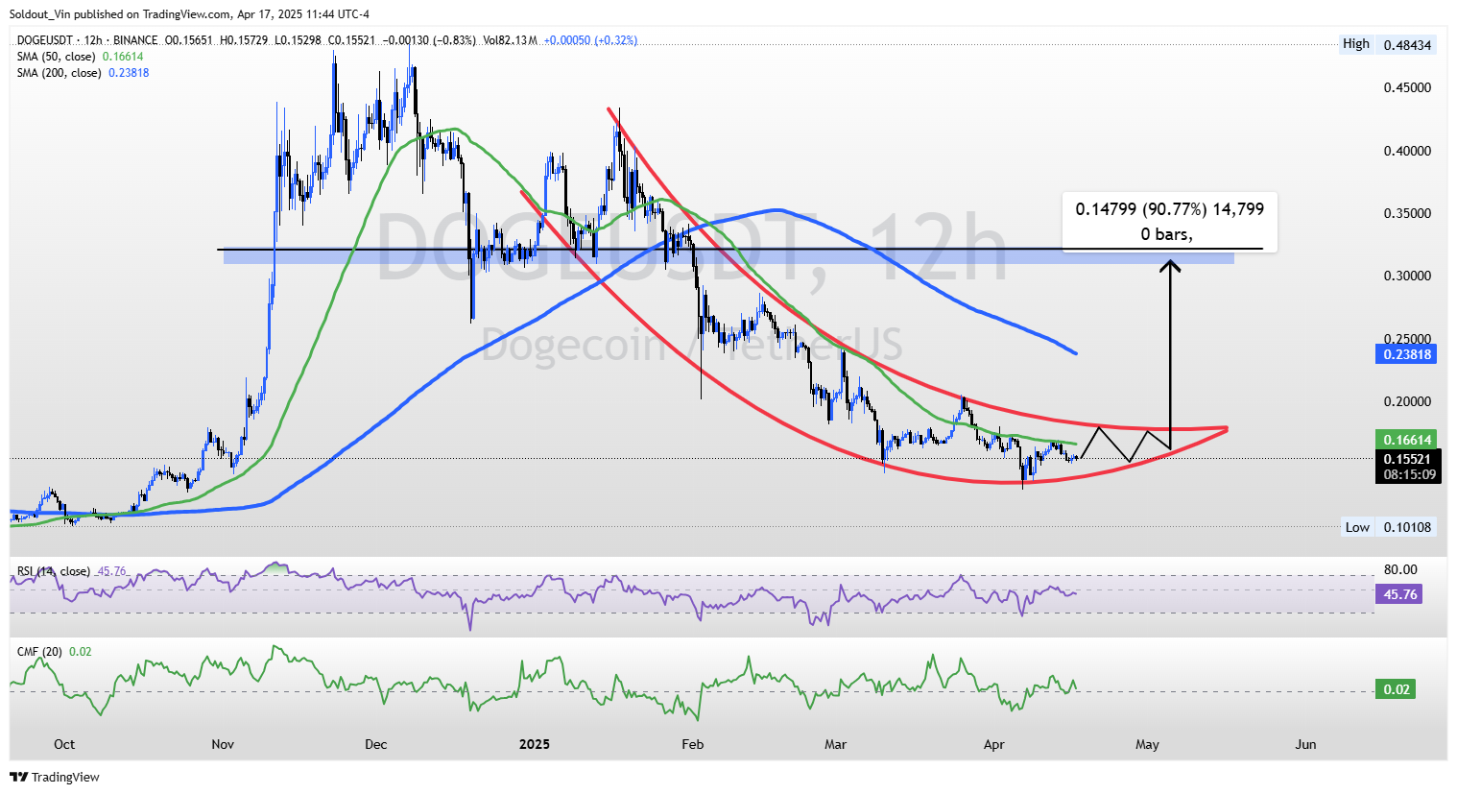
Task: Click the close value C0.15521 in legend
Action: pos(352,40)
